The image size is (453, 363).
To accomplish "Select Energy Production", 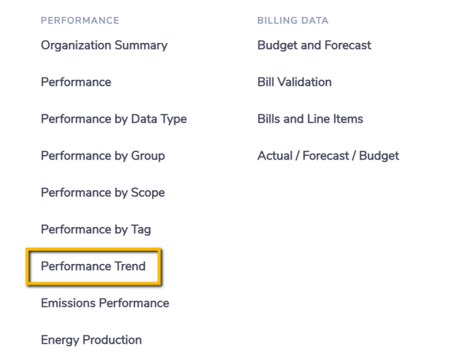I will (x=91, y=340).
